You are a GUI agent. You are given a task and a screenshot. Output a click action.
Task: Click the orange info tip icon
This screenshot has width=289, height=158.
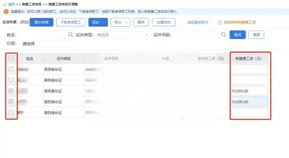pos(6,12)
